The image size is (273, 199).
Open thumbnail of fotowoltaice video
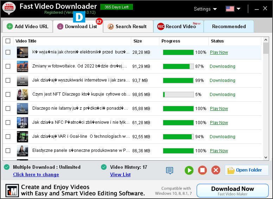[x=23, y=66]
